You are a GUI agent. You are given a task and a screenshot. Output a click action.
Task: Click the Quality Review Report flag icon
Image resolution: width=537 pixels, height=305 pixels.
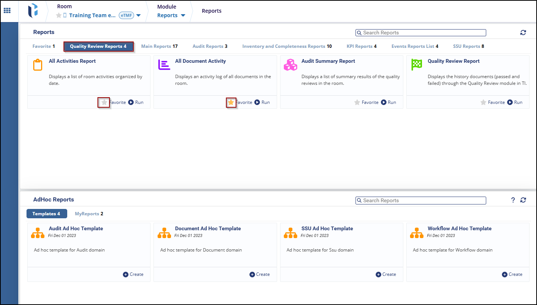[416, 65]
